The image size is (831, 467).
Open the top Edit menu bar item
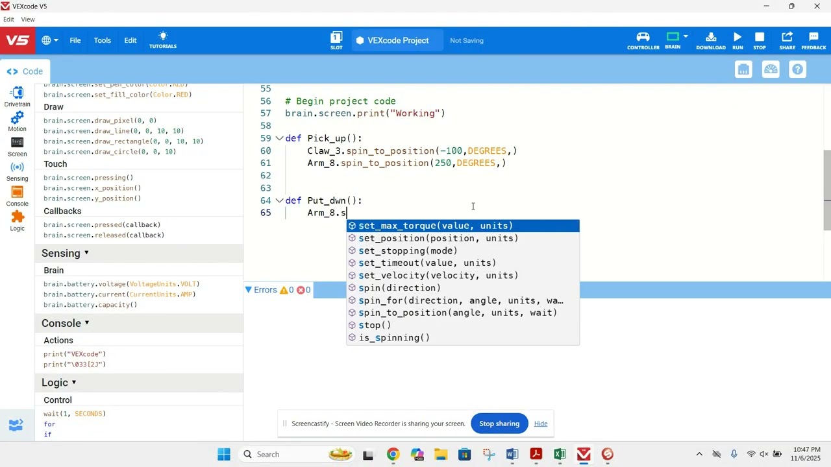[x=8, y=19]
